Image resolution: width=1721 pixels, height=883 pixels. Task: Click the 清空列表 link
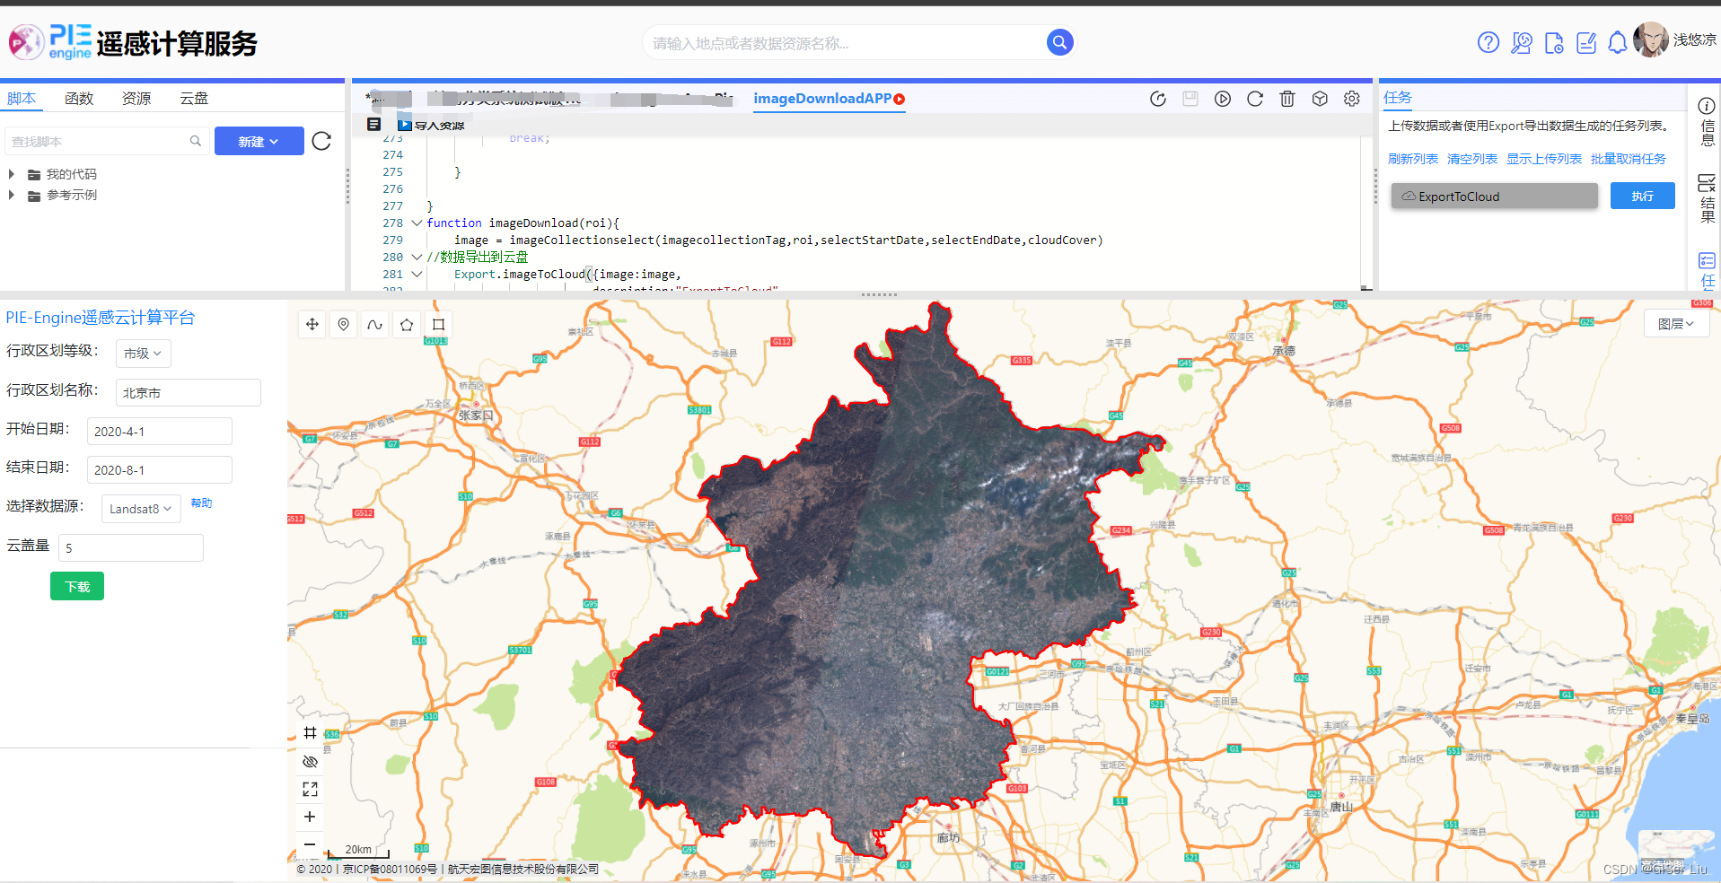coord(1472,159)
